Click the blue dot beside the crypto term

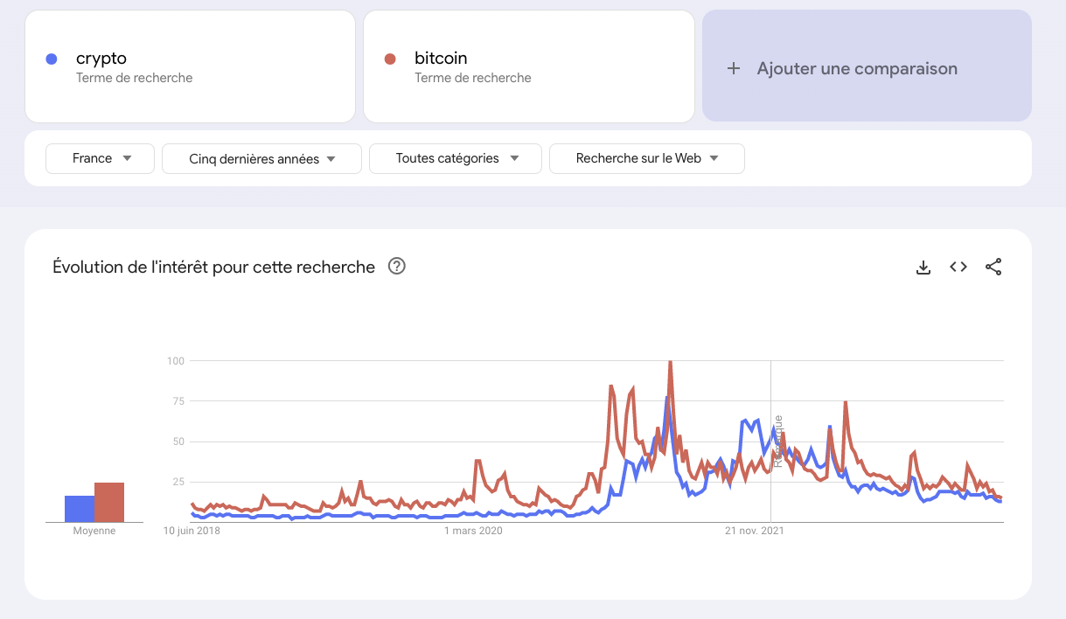pyautogui.click(x=52, y=58)
